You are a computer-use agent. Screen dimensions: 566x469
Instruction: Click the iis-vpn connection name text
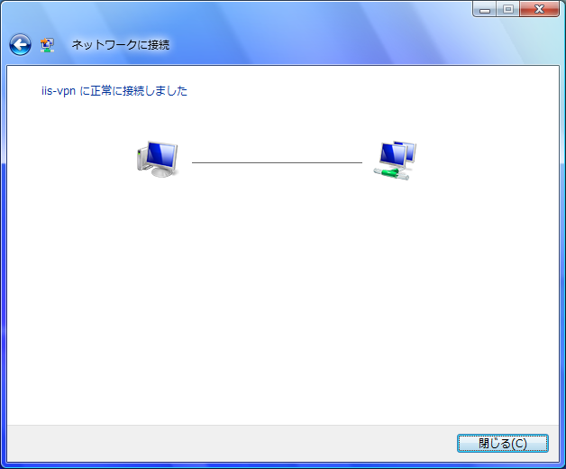tap(59, 91)
